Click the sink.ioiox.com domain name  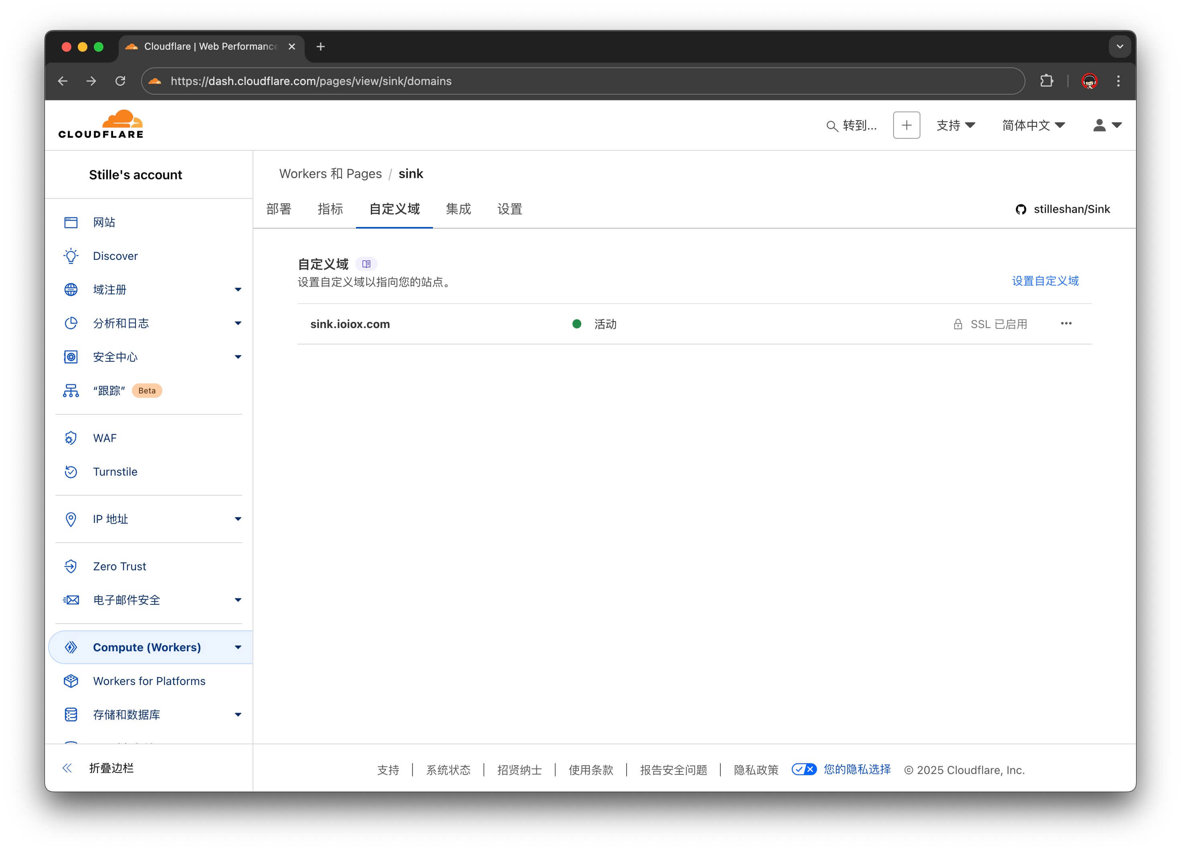coord(350,324)
